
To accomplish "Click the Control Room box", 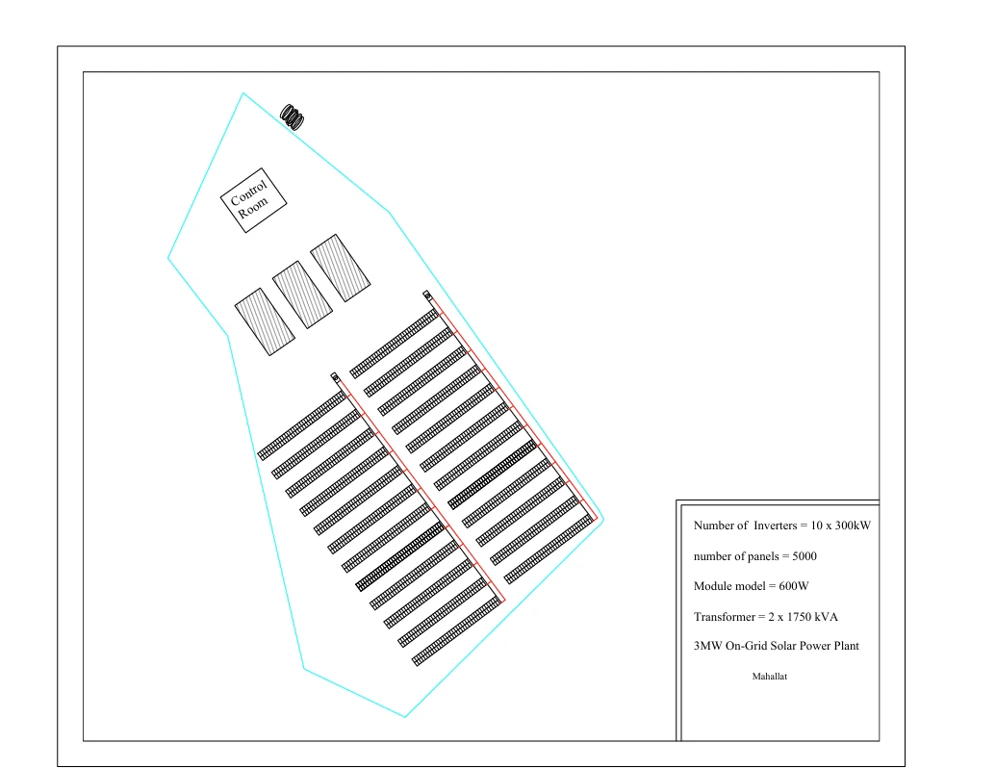I will [x=255, y=200].
